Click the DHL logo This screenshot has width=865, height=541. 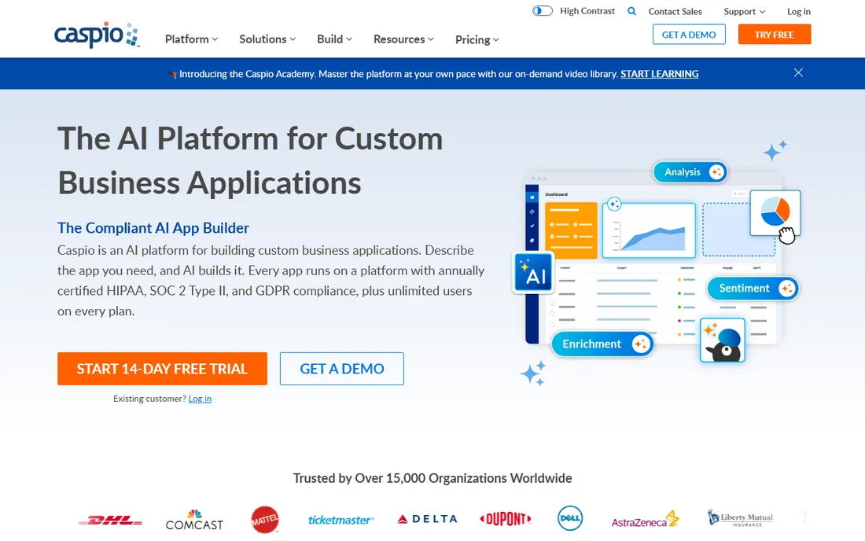tap(110, 520)
